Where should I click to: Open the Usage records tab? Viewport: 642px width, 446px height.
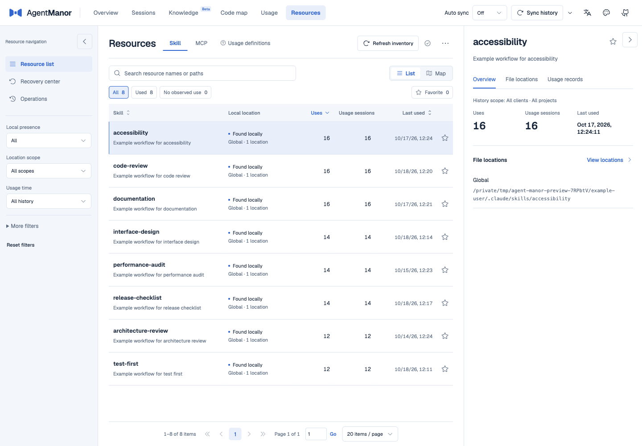(565, 79)
